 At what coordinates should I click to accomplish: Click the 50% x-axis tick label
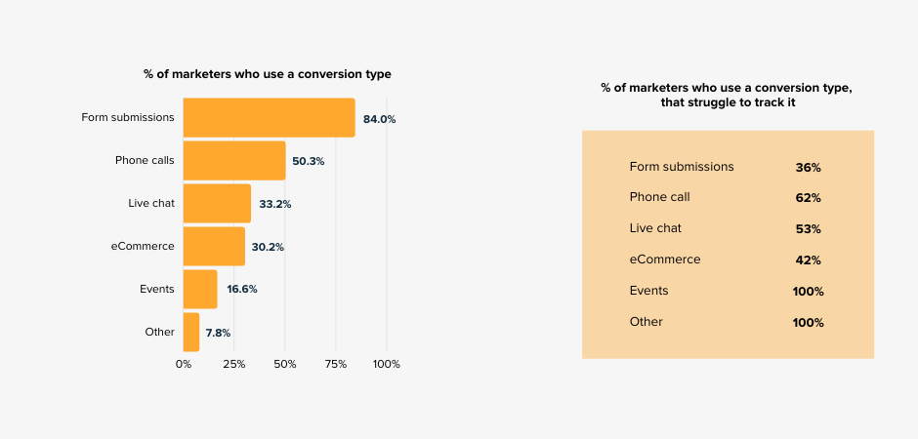(x=284, y=364)
